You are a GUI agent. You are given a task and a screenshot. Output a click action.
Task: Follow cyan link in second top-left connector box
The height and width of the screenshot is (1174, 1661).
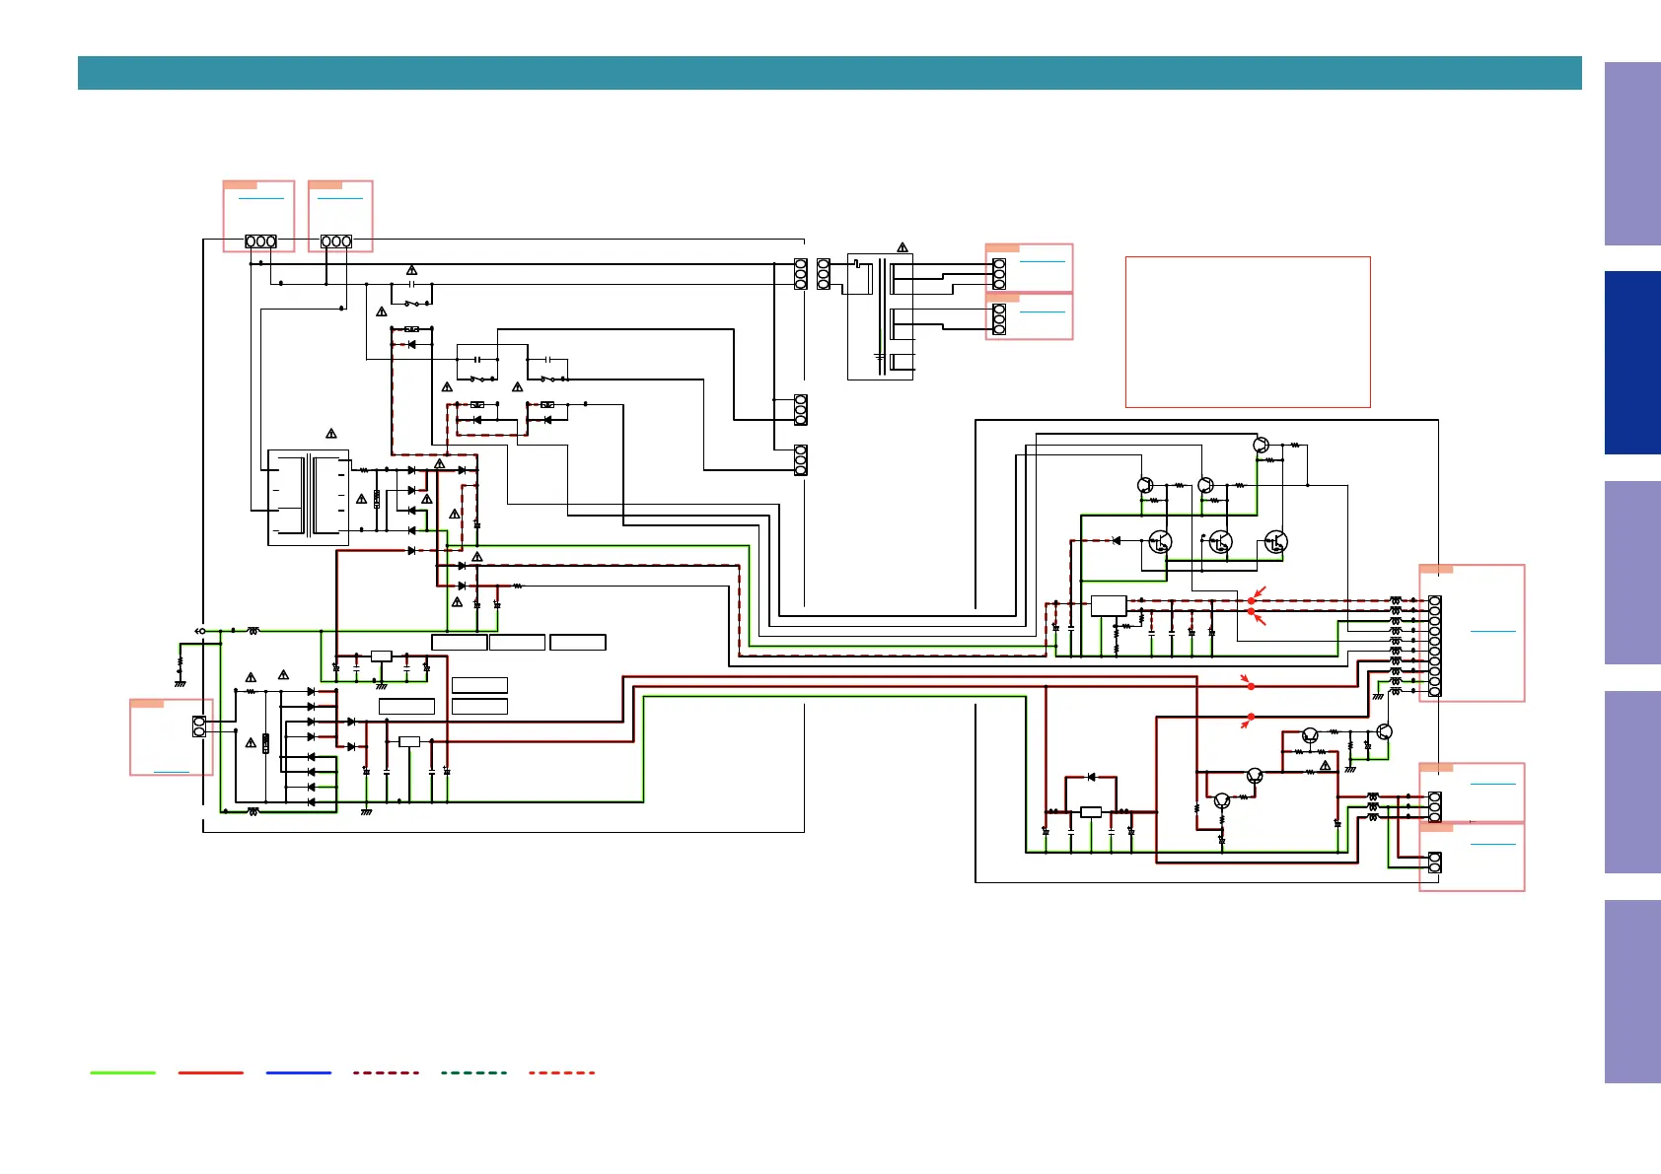(x=340, y=198)
